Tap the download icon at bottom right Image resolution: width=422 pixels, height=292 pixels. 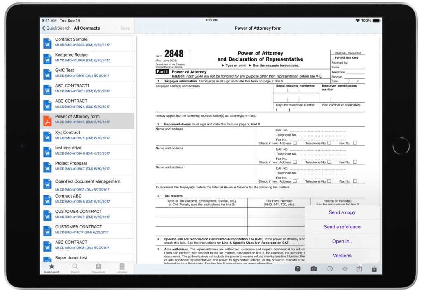click(x=374, y=269)
